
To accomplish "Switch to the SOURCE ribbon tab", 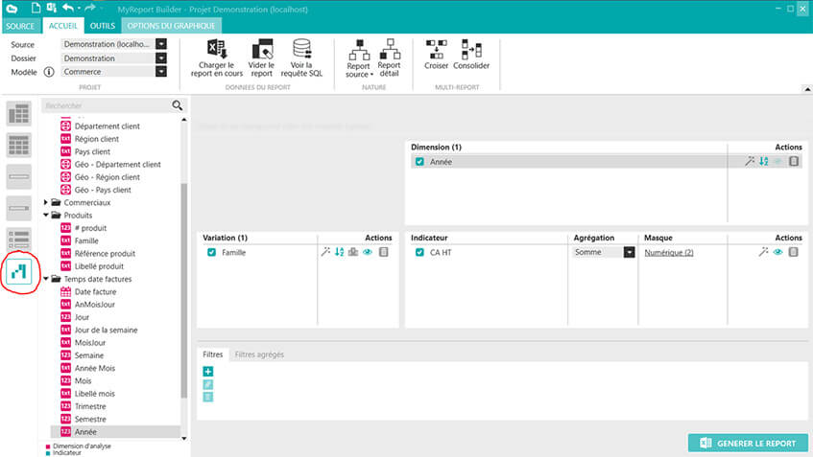I will click(20, 26).
